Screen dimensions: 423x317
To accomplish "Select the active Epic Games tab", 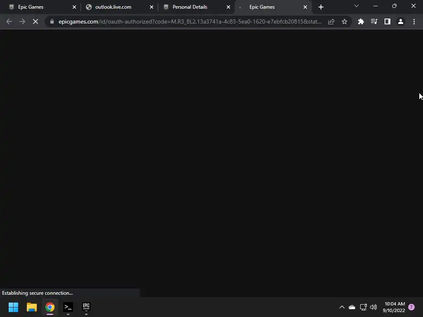I will pyautogui.click(x=273, y=7).
